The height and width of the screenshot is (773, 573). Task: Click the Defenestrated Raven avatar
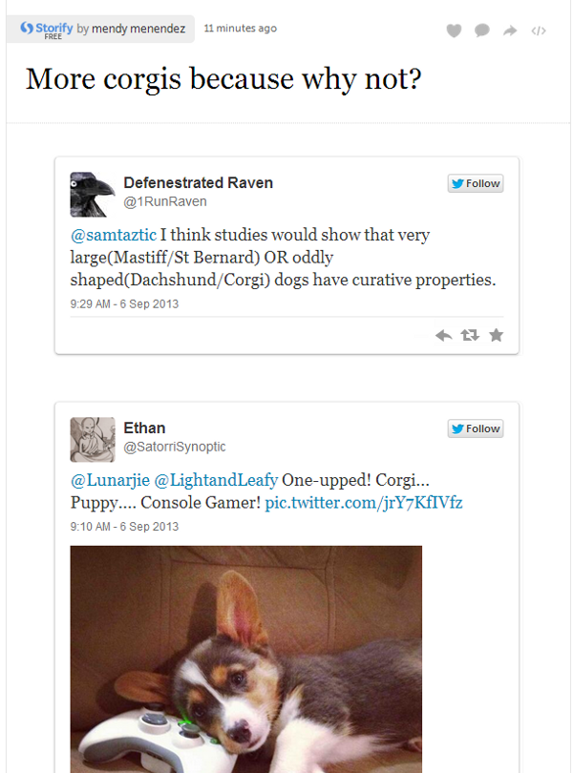(93, 195)
